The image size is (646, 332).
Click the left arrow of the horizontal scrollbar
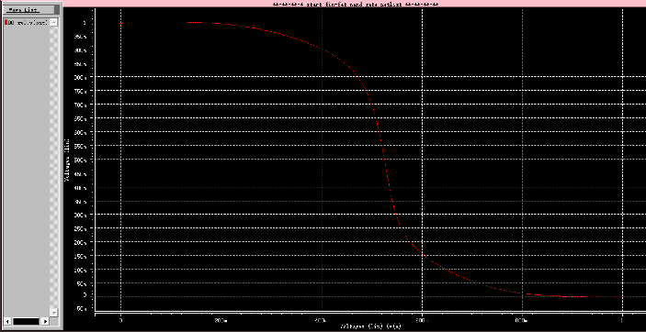pyautogui.click(x=7, y=321)
